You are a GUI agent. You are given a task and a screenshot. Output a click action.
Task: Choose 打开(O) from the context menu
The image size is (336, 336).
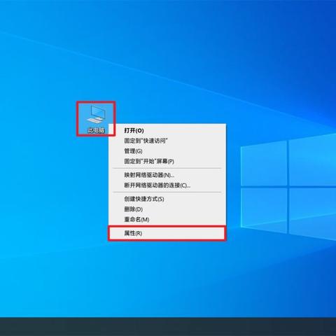click(x=167, y=130)
